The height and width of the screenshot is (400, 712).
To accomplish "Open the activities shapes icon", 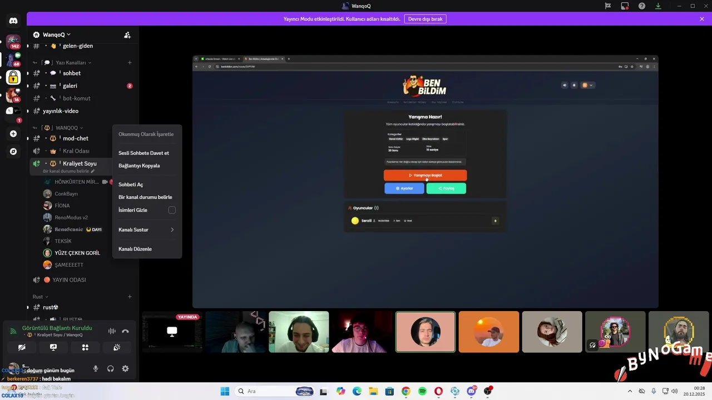I will coord(85,347).
